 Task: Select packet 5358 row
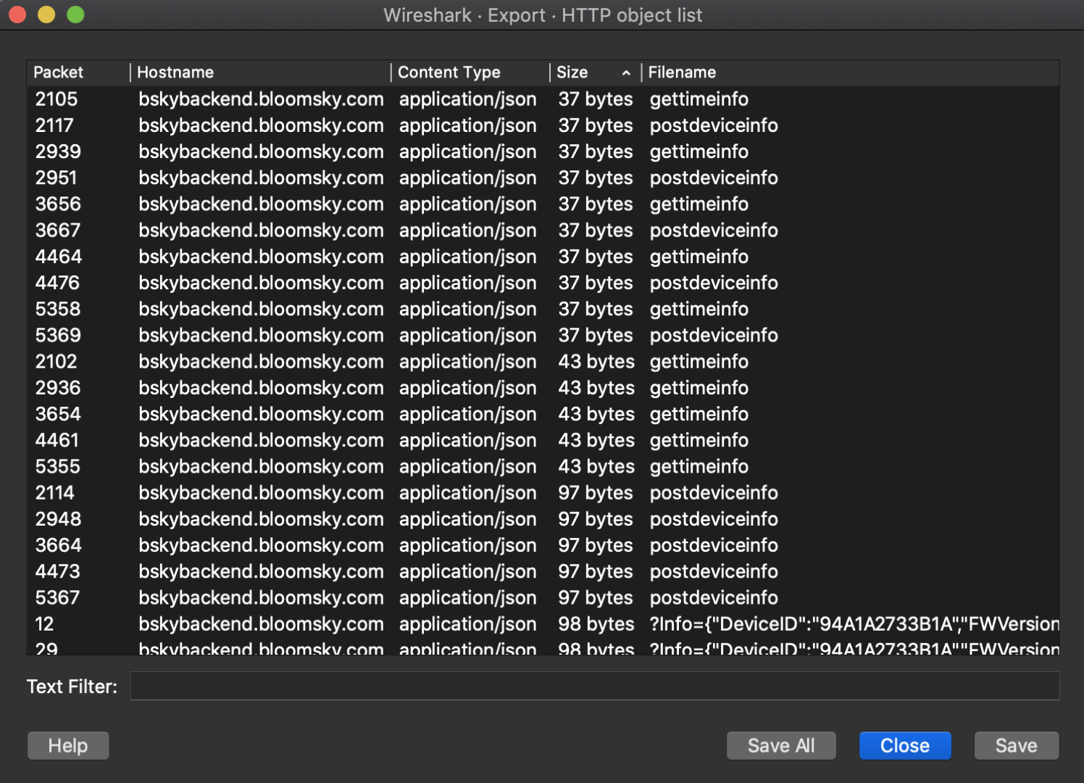pos(543,309)
